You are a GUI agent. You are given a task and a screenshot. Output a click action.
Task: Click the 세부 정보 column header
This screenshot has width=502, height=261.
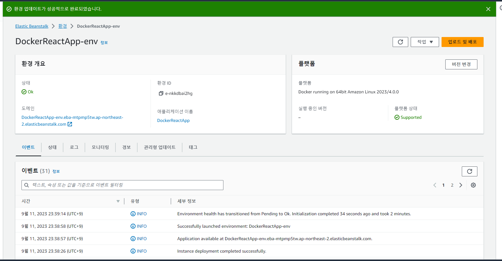pyautogui.click(x=187, y=201)
